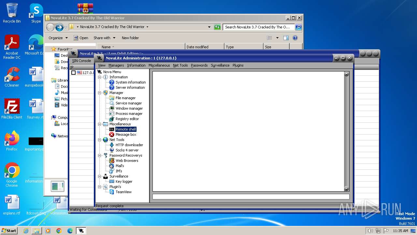This screenshot has width=417, height=235.
Task: Open Firefox desktop shortcut
Action: click(x=12, y=141)
